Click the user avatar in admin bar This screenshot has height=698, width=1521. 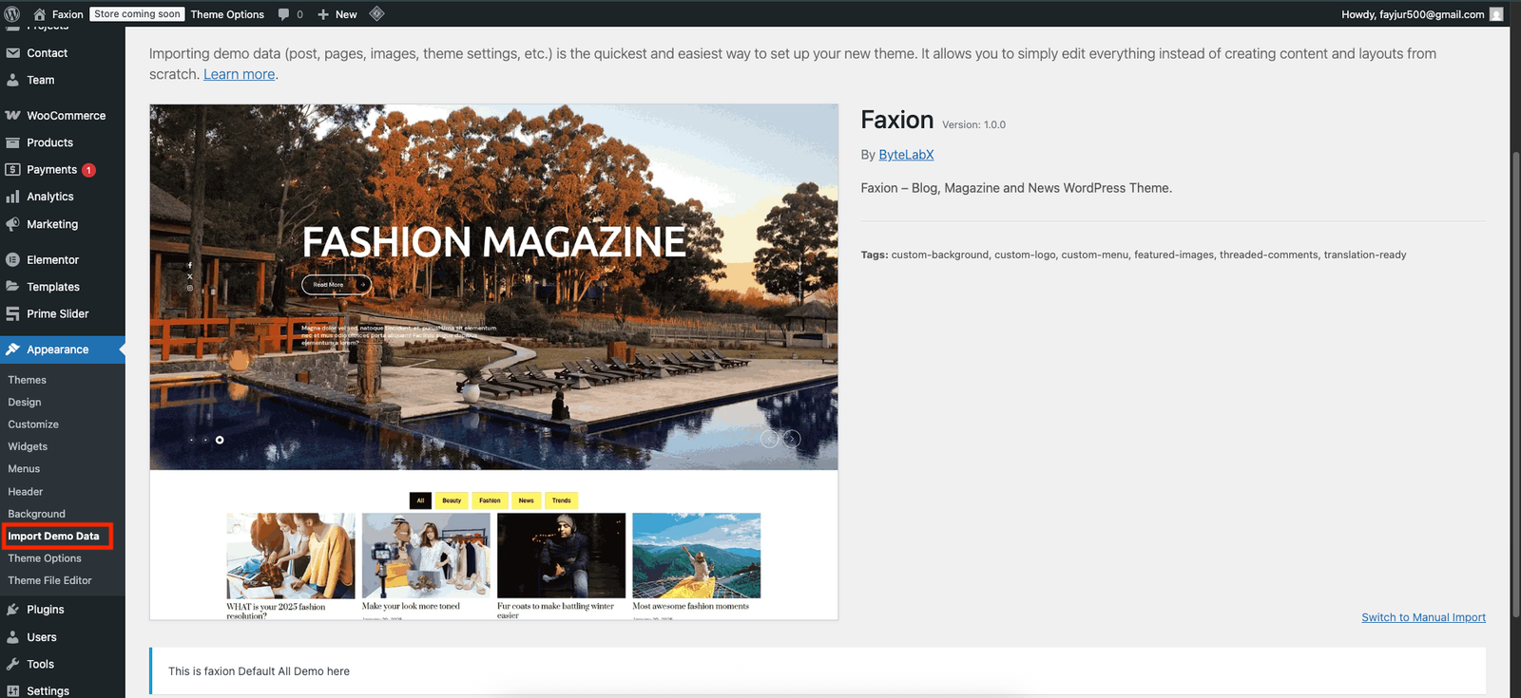[1496, 14]
